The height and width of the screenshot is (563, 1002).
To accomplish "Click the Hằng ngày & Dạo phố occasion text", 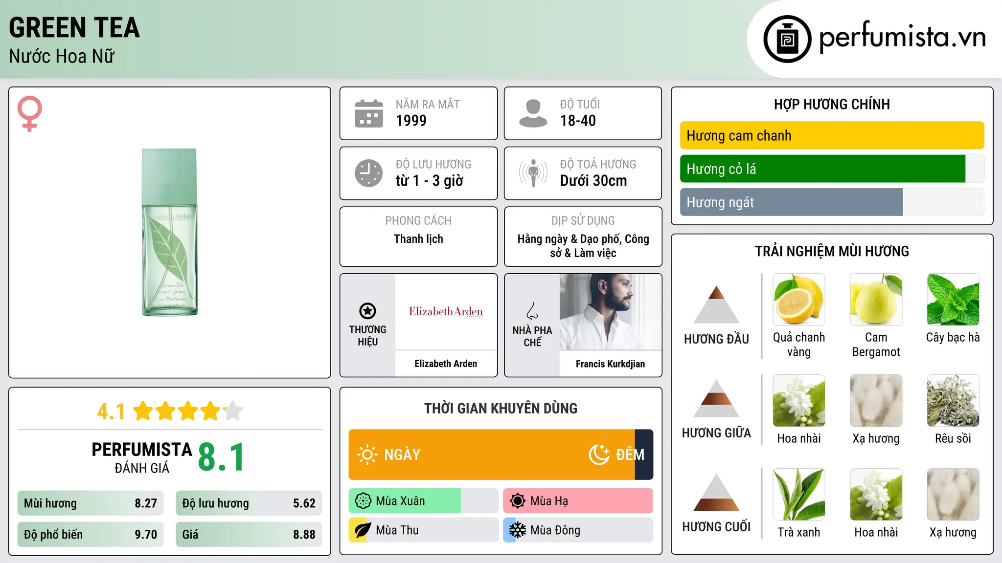I will (x=583, y=246).
